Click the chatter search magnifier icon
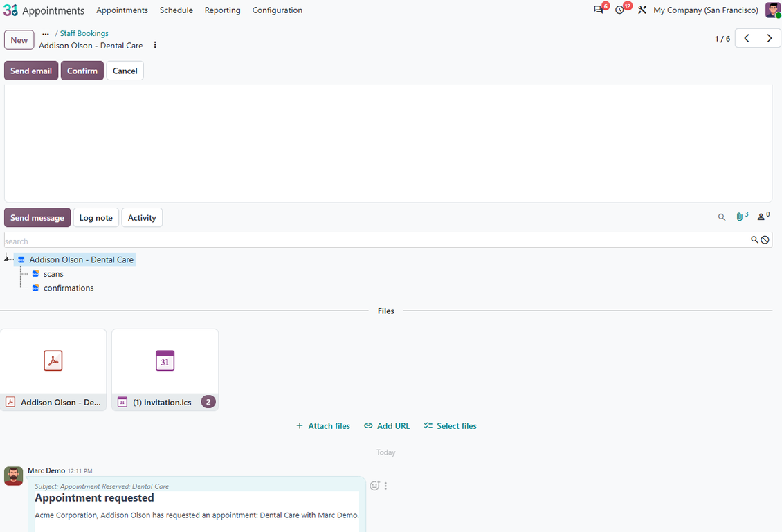 click(x=722, y=217)
